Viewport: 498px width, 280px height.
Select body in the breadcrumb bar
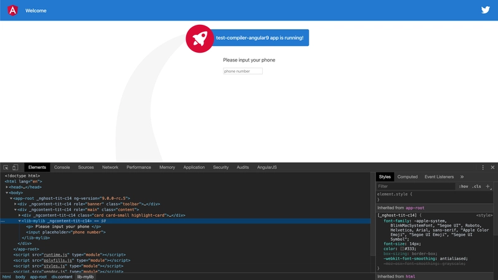[x=20, y=277]
